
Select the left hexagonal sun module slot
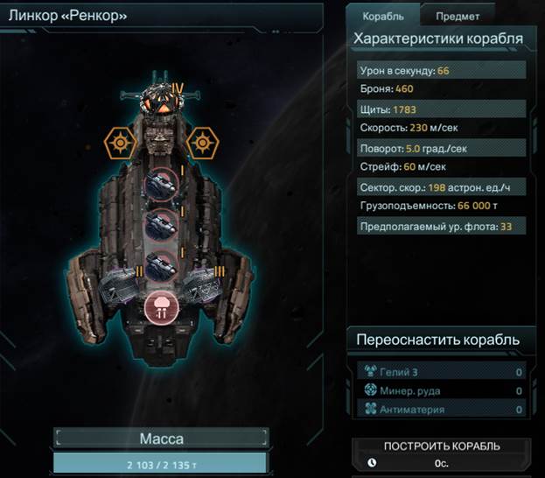(x=120, y=143)
